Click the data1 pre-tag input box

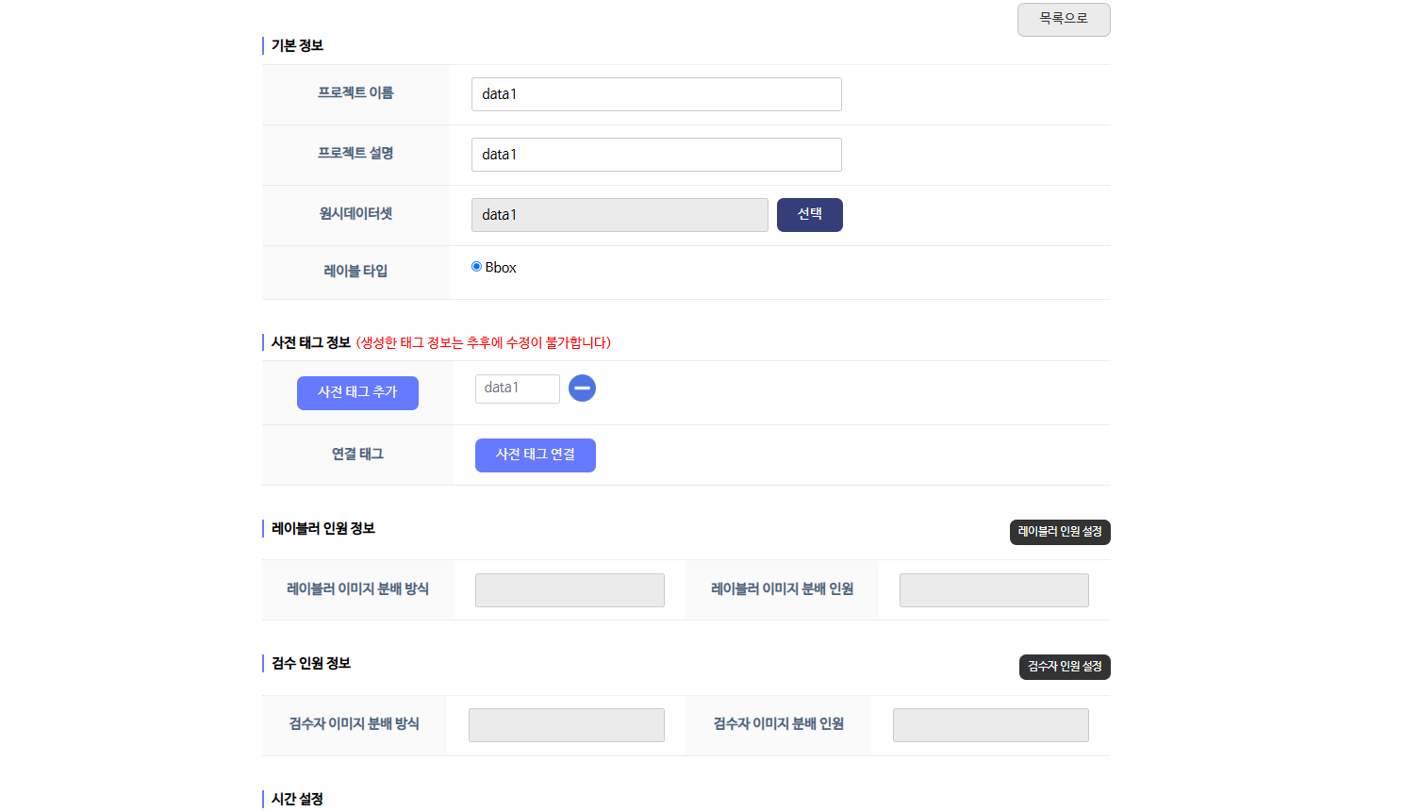coord(517,389)
